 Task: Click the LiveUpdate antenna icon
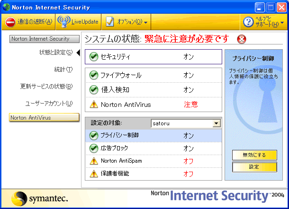[64, 22]
